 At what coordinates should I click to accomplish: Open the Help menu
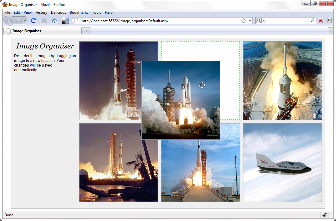click(x=109, y=13)
